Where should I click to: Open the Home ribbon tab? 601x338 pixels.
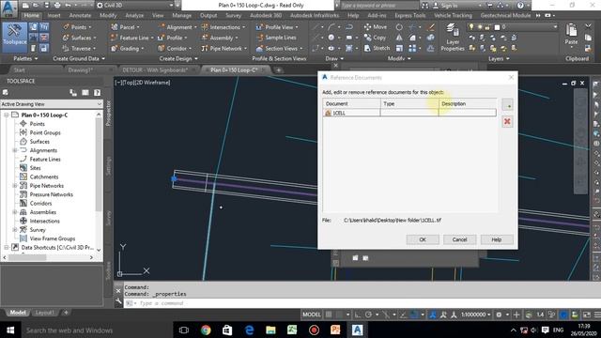[x=31, y=15]
